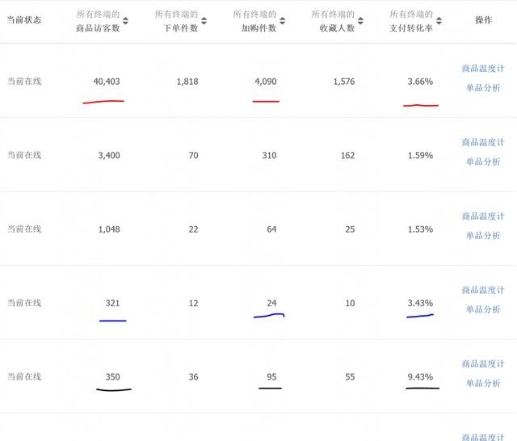Screen dimensions: 517x441
Task: Select the visitor count 350
Action: point(112,376)
